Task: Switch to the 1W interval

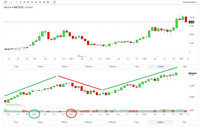Action: 44,2
